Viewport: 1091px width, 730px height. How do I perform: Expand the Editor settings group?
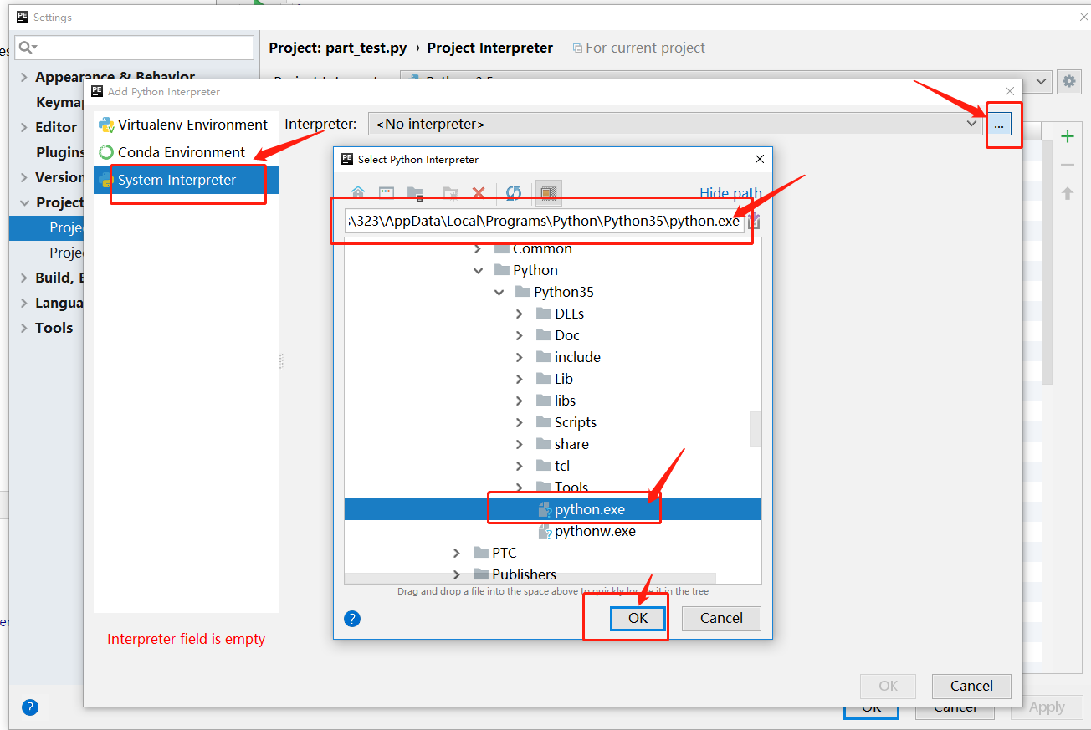point(23,127)
